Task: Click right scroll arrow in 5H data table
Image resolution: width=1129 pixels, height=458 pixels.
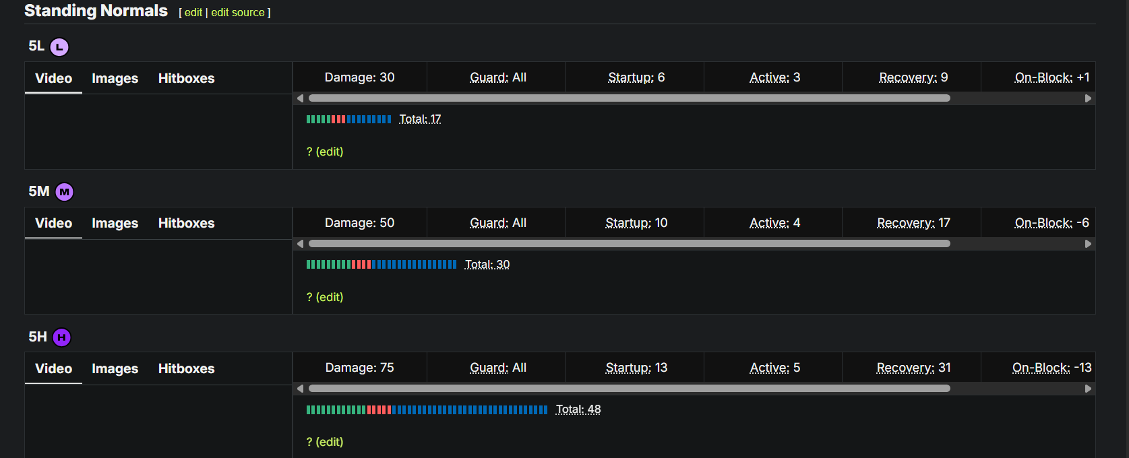Action: (1088, 389)
